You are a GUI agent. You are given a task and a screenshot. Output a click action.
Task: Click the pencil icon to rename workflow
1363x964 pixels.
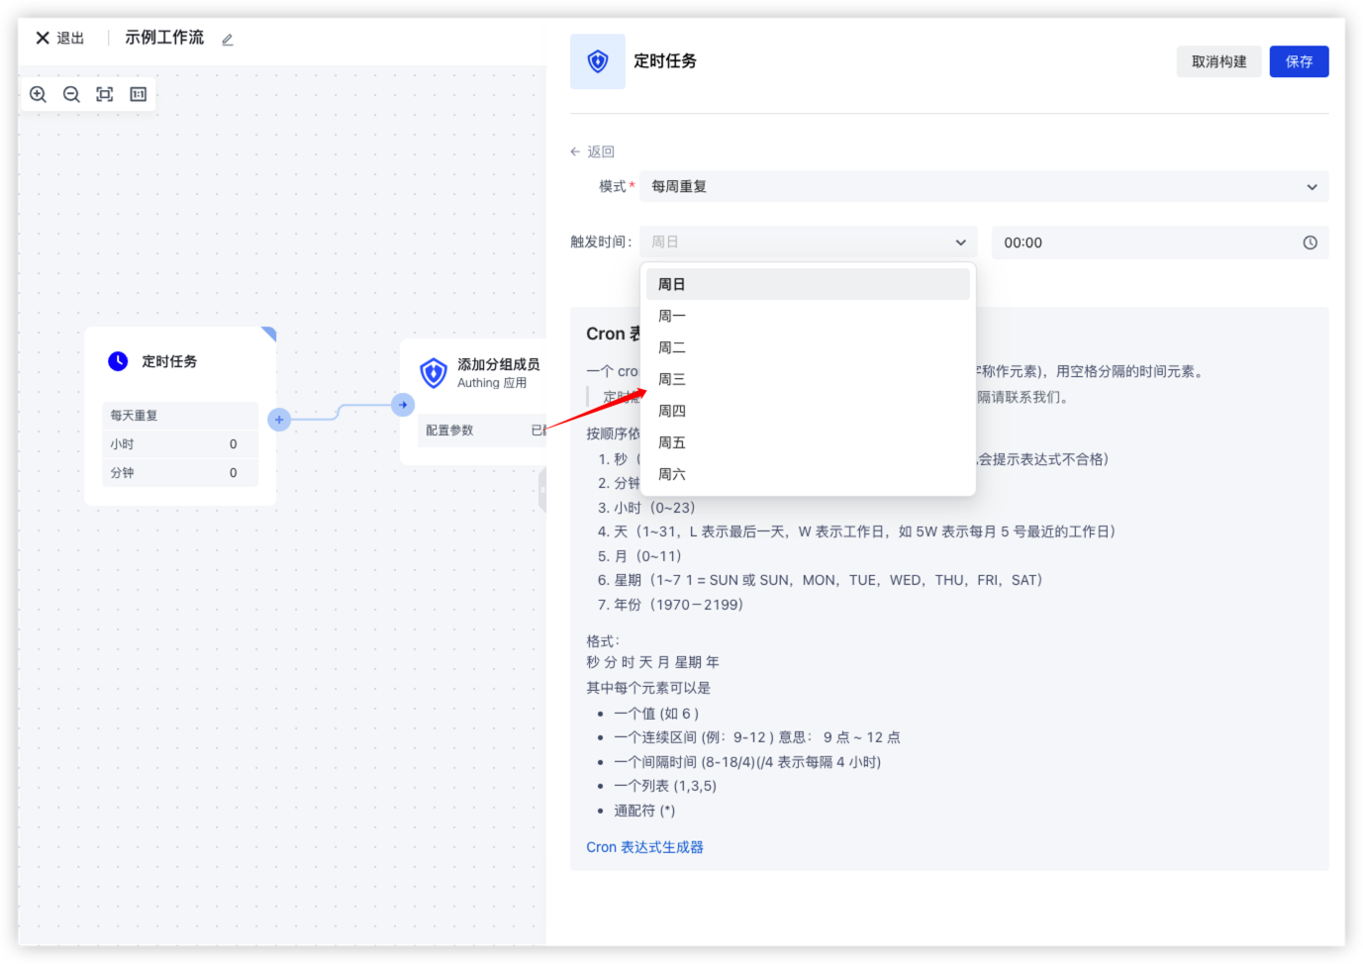click(x=228, y=40)
